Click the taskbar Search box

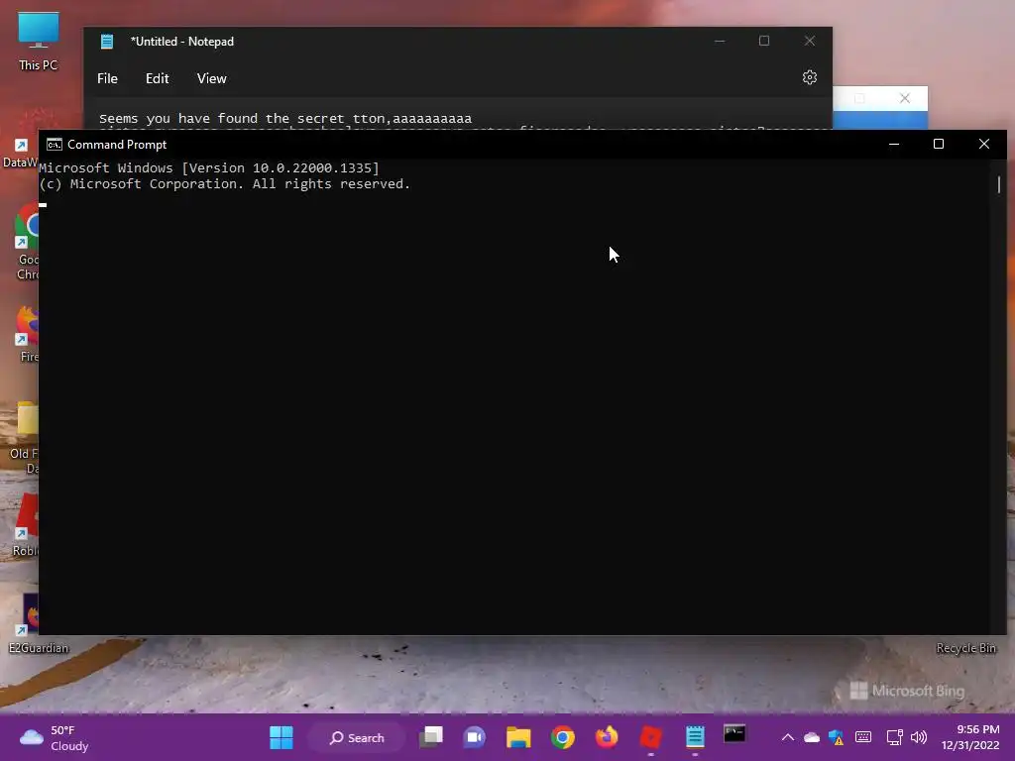(x=357, y=737)
